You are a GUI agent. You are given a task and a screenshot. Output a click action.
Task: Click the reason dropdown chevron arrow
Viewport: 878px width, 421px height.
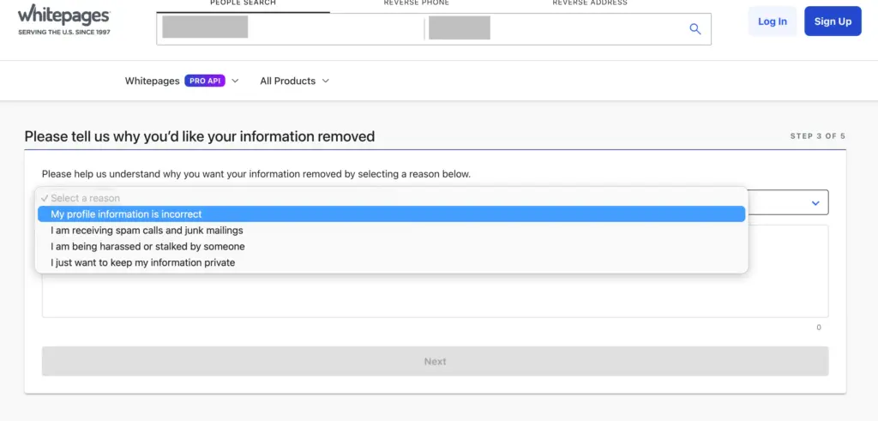815,202
